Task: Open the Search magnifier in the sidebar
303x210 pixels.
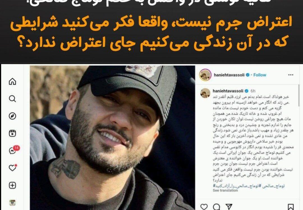Action: (x=12, y=99)
